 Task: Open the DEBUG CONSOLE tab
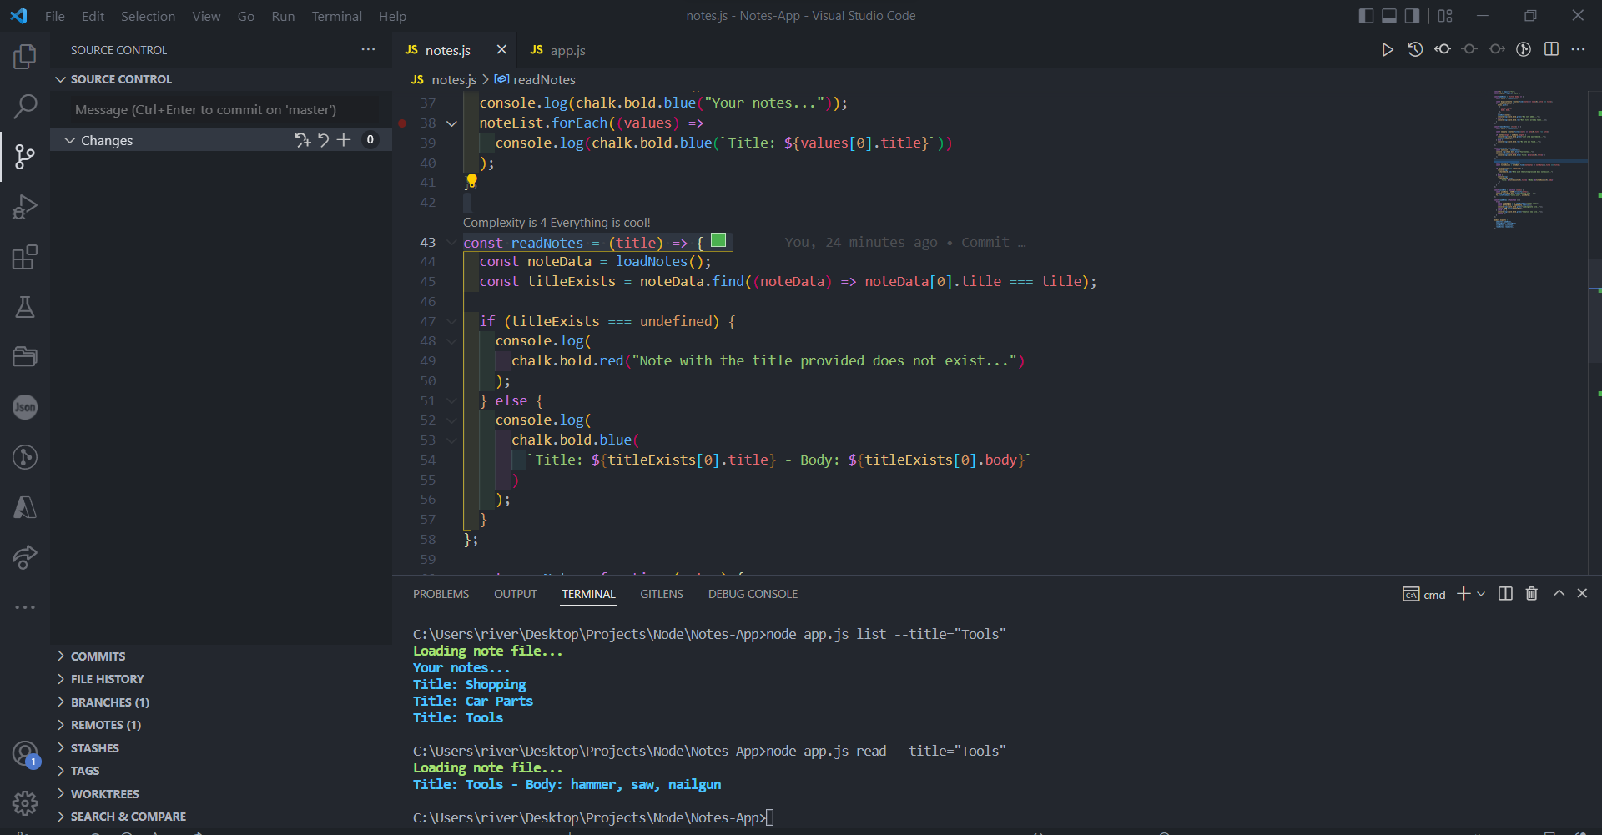click(x=753, y=594)
